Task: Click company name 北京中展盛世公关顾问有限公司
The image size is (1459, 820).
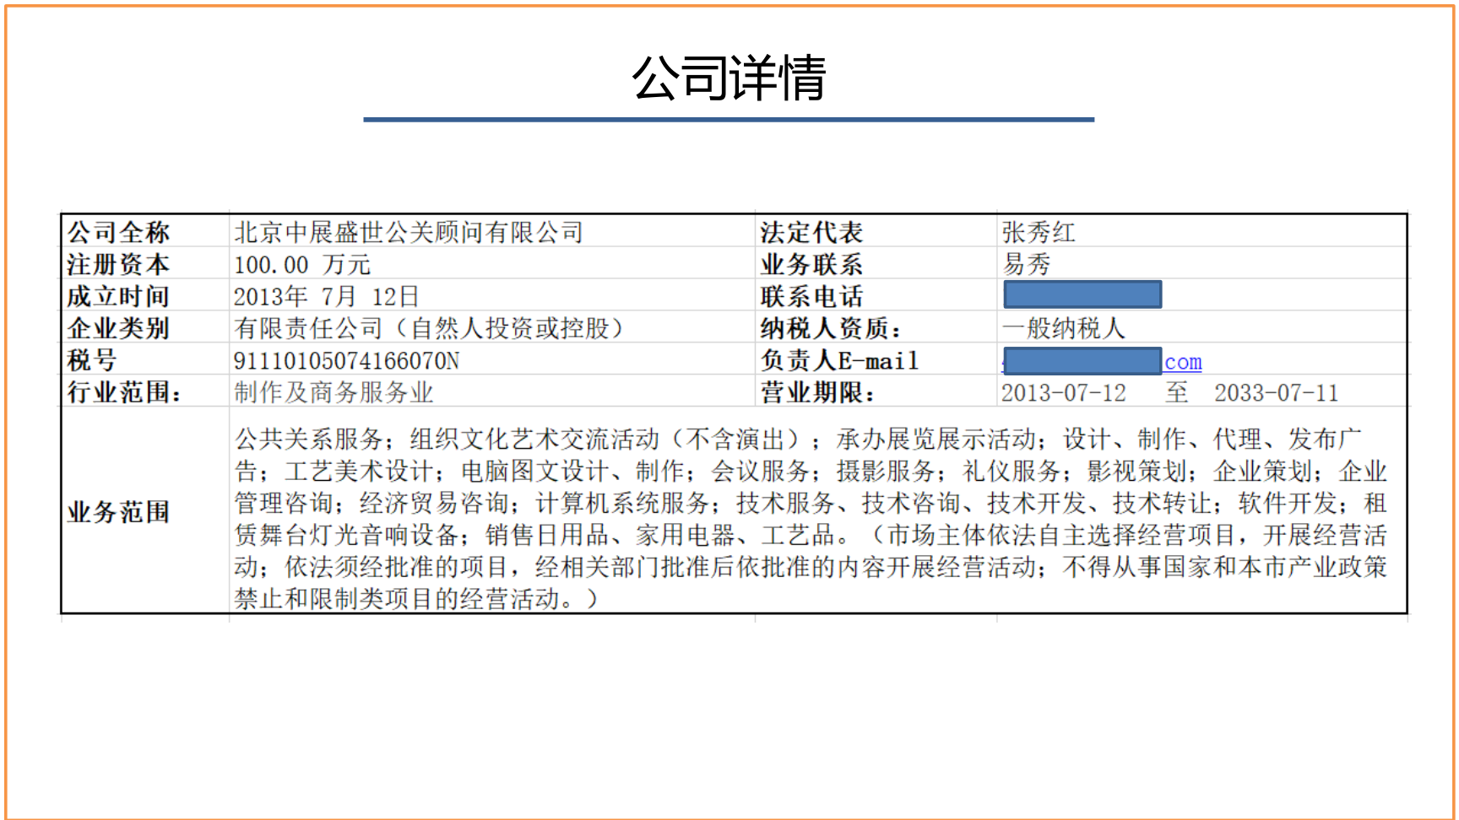Action: coord(409,232)
